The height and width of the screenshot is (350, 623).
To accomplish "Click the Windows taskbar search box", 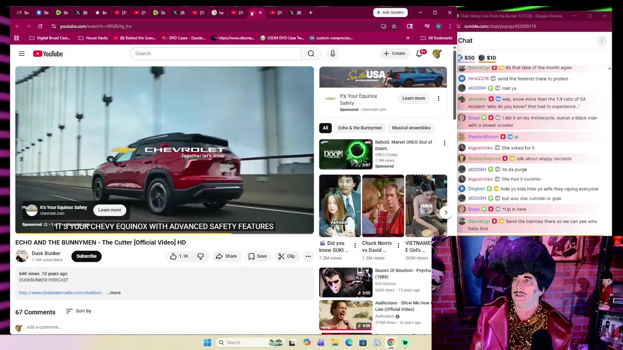I will point(249,342).
